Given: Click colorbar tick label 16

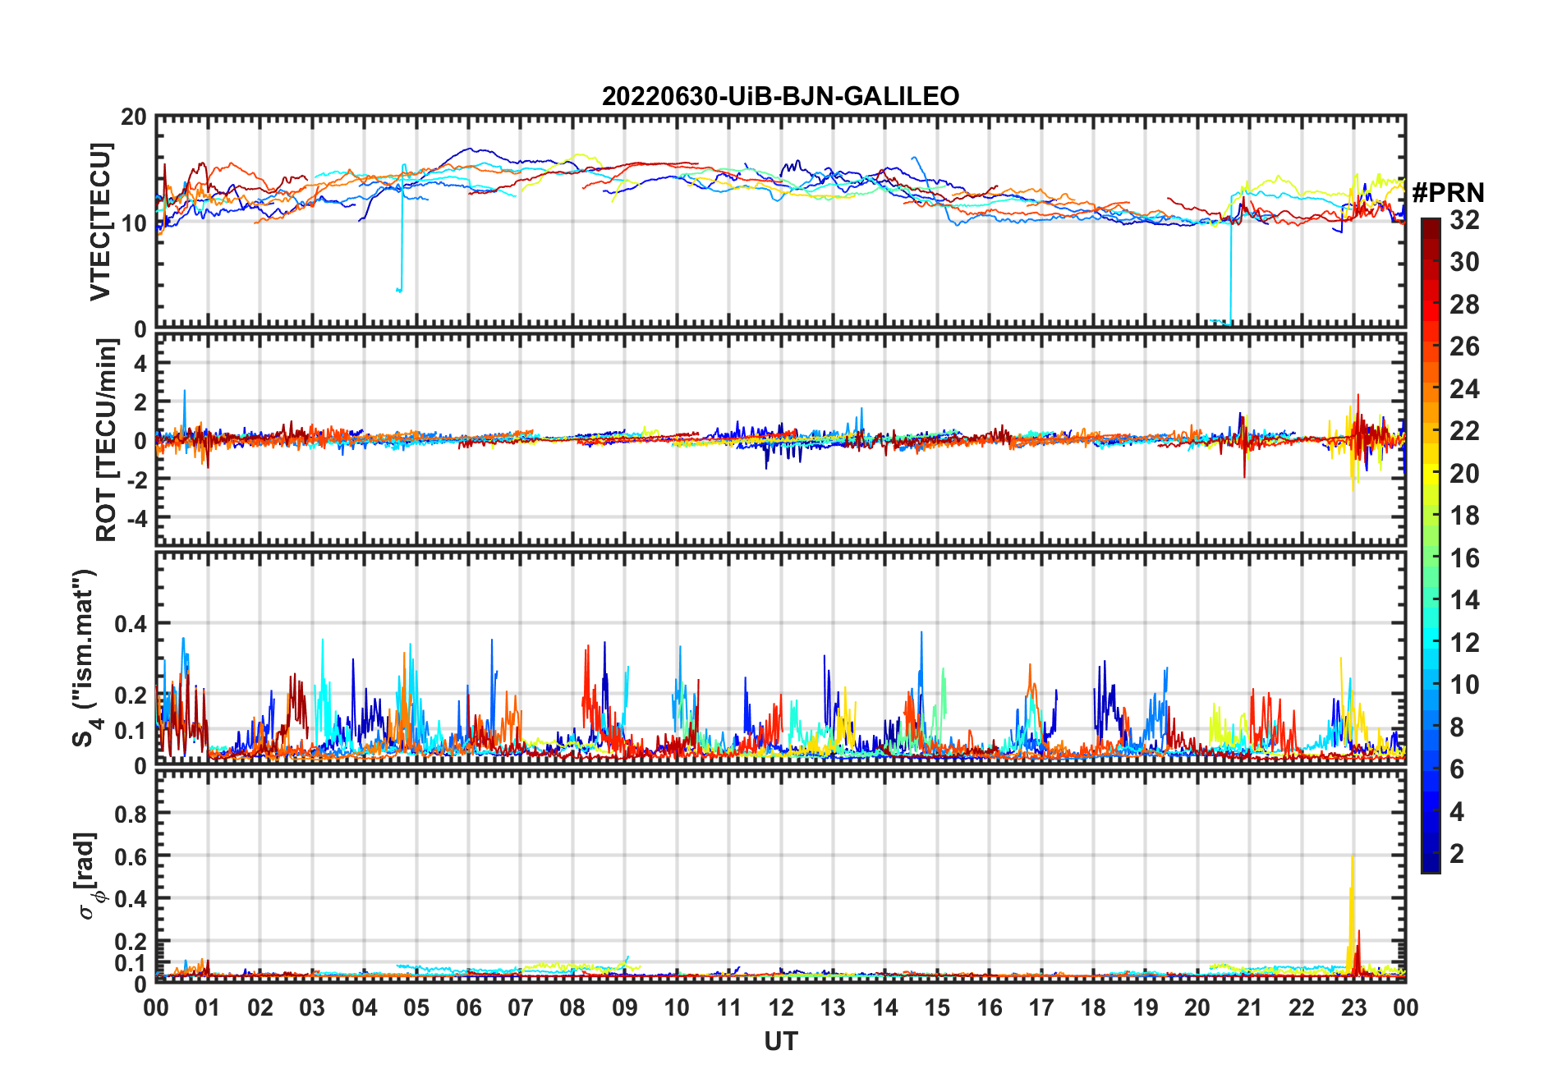Looking at the screenshot, I should (1464, 558).
